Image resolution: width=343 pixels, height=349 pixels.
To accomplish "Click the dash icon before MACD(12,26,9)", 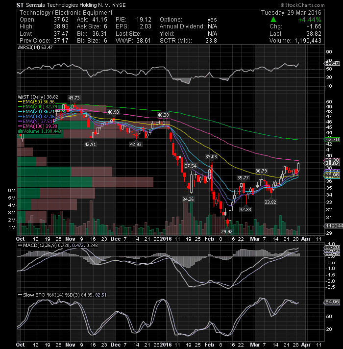I will [20, 246].
